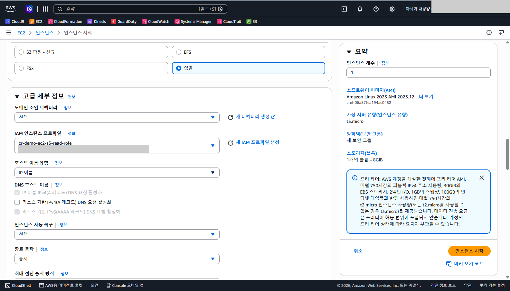Open the IAM 인스턴스 프로파일 dropdown
This screenshot has height=291, width=510.
pos(117,146)
